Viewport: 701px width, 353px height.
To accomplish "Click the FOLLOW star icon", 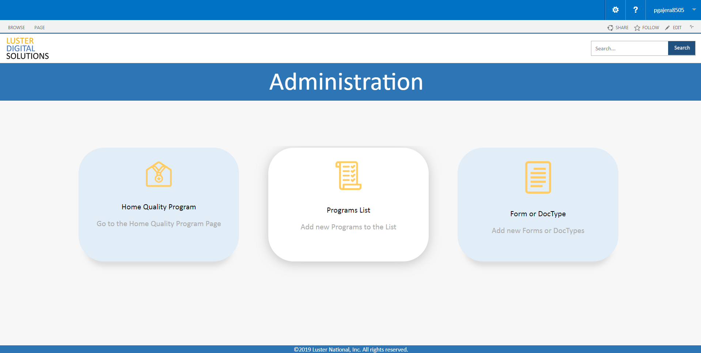I will click(x=637, y=28).
